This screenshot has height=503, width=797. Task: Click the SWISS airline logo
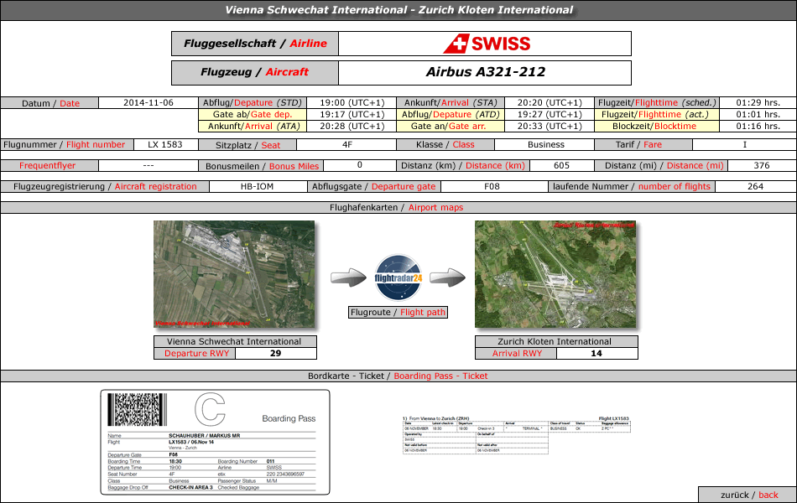pyautogui.click(x=487, y=44)
